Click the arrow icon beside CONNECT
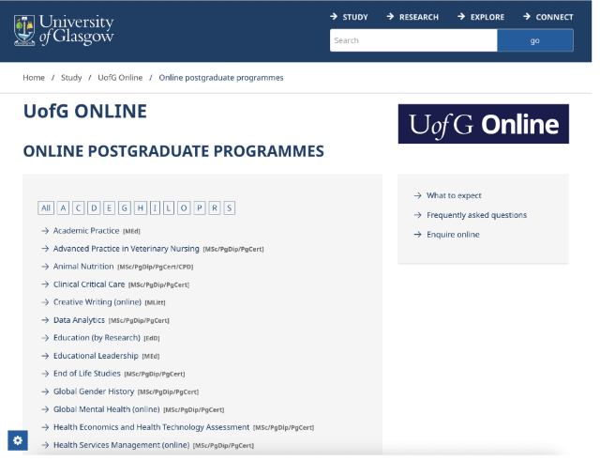 pos(527,17)
